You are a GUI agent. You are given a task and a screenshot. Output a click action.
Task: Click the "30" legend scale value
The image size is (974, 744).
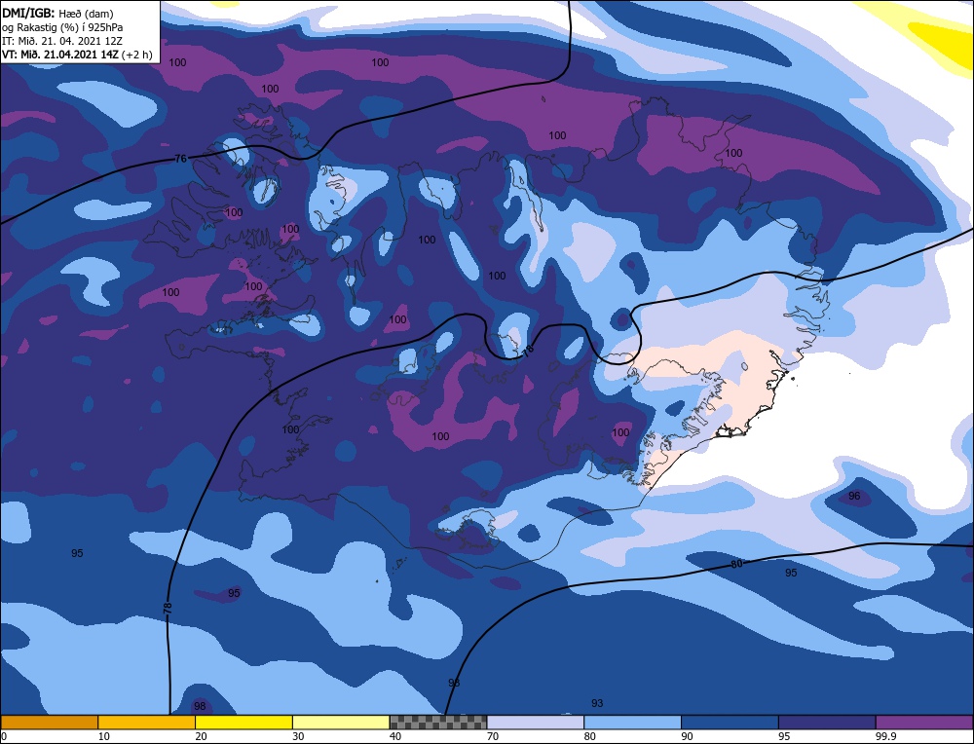coord(298,736)
